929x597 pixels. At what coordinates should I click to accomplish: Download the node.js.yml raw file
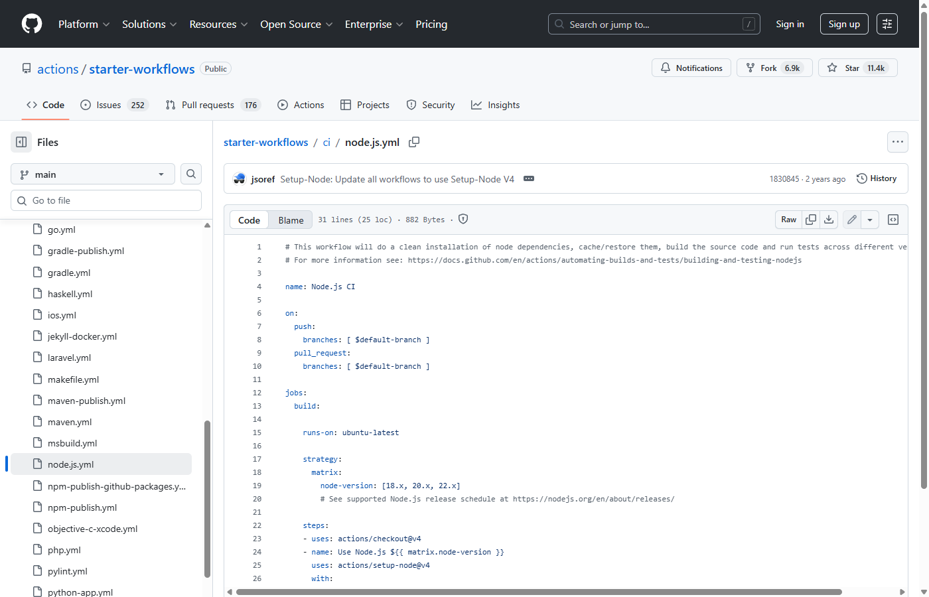click(x=828, y=219)
